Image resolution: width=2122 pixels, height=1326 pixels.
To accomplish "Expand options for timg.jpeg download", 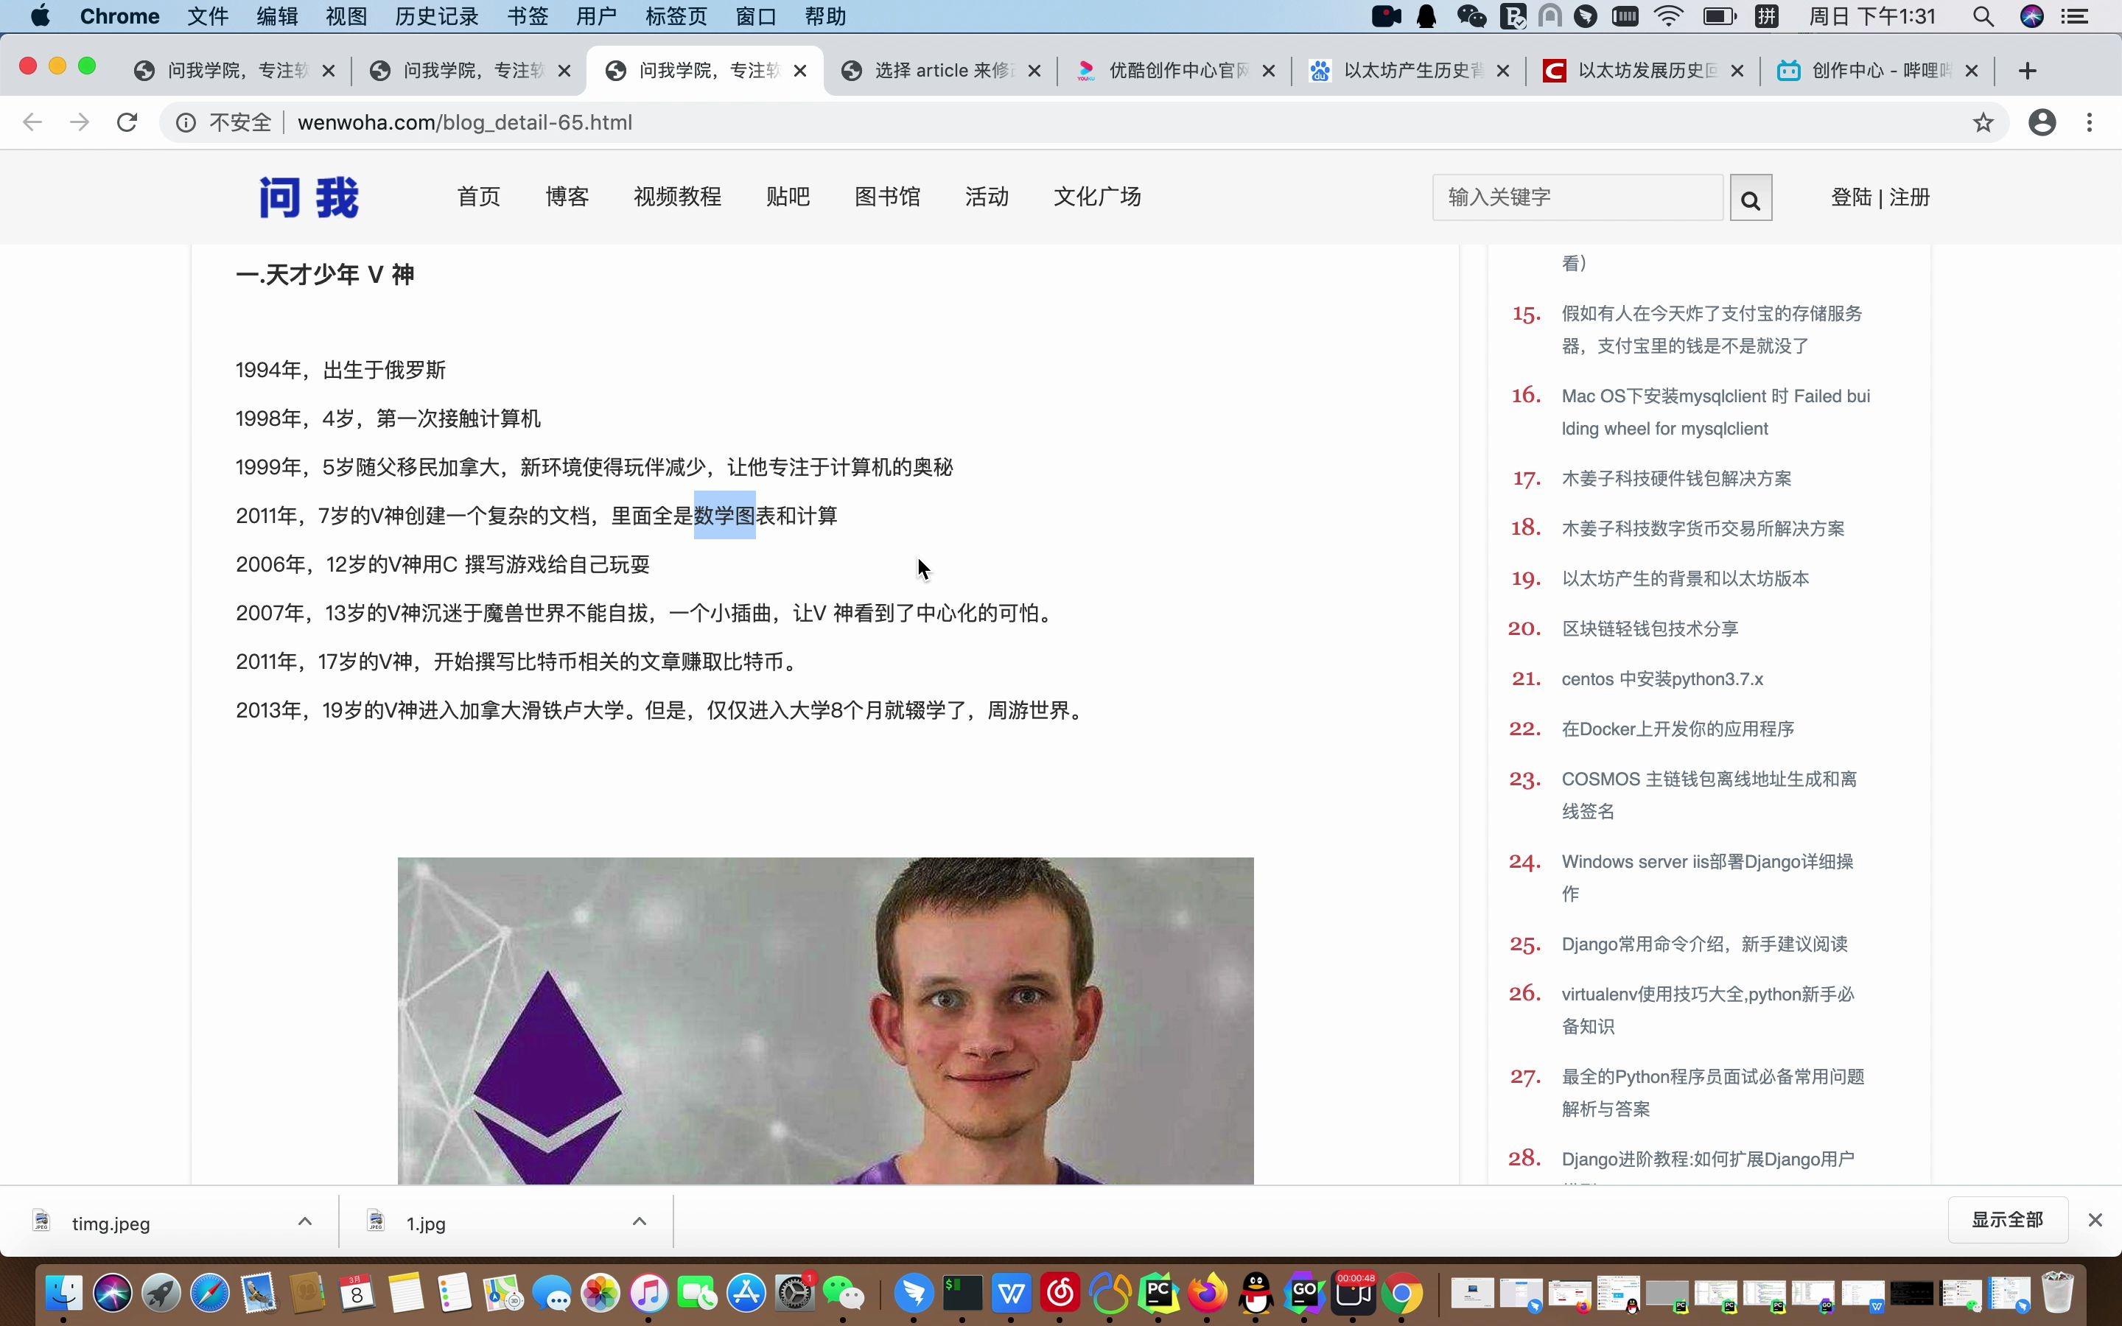I will [305, 1221].
